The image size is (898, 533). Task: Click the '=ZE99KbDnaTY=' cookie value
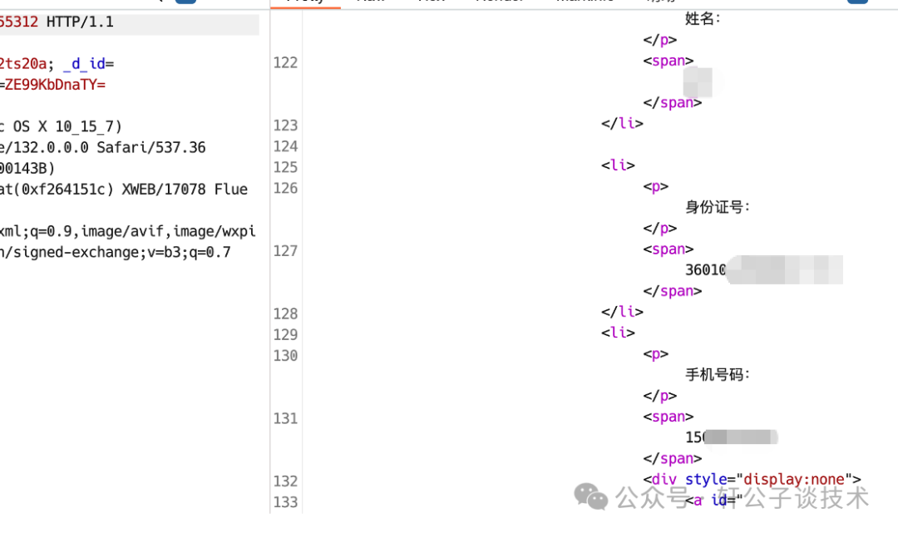(x=52, y=86)
